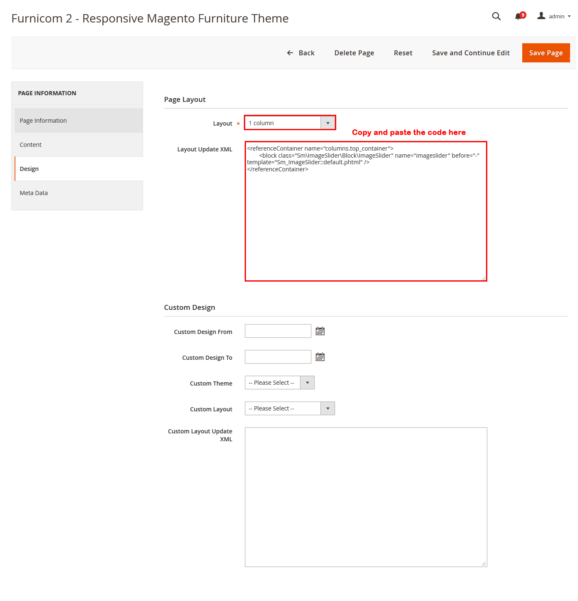The height and width of the screenshot is (601, 578).
Task: Click the Reset button
Action: [x=403, y=53]
